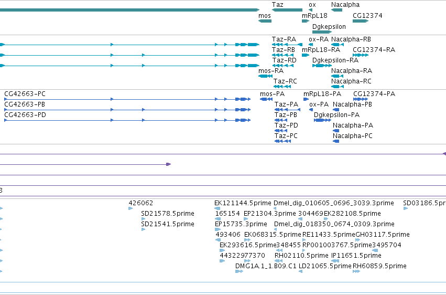This screenshot has width=446, height=295.
Task: Select the CG12374-RA transcript label
Action: pyautogui.click(x=374, y=50)
